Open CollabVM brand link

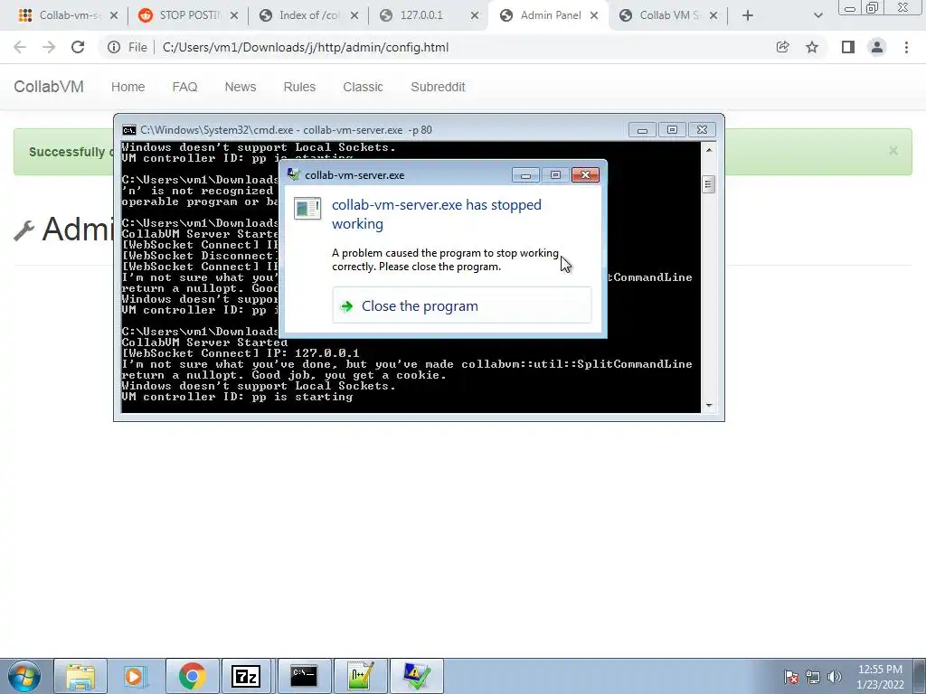point(49,87)
